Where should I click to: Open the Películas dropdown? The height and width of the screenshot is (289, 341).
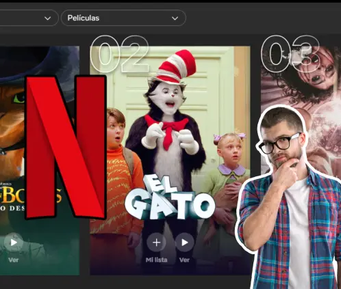(123, 18)
